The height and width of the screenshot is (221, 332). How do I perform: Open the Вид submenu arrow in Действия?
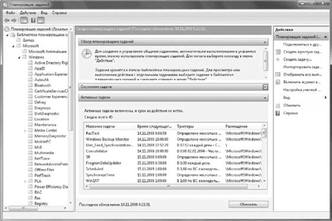click(325, 97)
